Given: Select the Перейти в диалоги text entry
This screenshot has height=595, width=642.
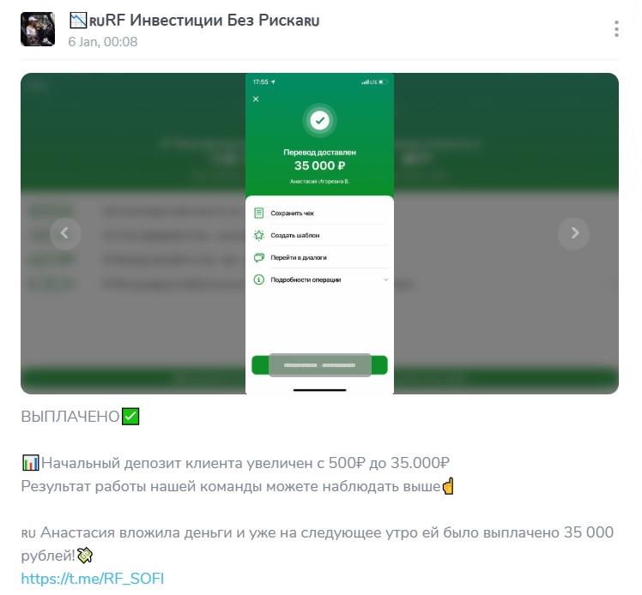Looking at the screenshot, I should tap(299, 257).
